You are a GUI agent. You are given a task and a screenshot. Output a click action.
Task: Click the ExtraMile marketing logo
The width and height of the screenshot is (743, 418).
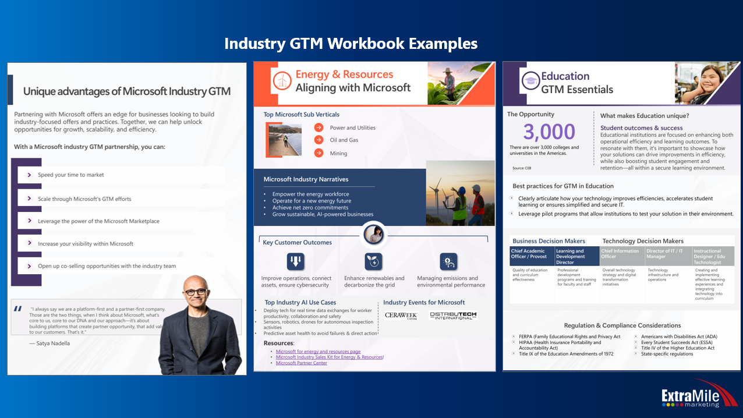pos(698,395)
